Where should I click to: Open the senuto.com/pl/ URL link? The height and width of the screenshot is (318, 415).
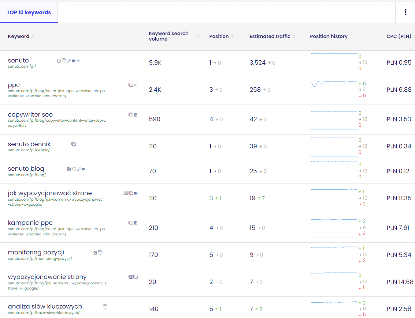click(x=22, y=67)
